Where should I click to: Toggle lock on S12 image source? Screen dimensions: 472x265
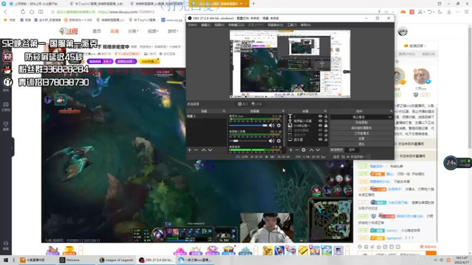[x=326, y=125]
